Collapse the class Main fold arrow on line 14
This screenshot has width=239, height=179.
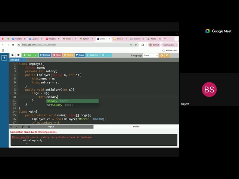coord(17,112)
